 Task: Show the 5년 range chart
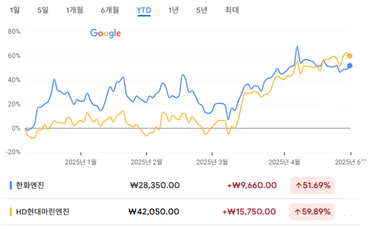pyautogui.click(x=202, y=10)
